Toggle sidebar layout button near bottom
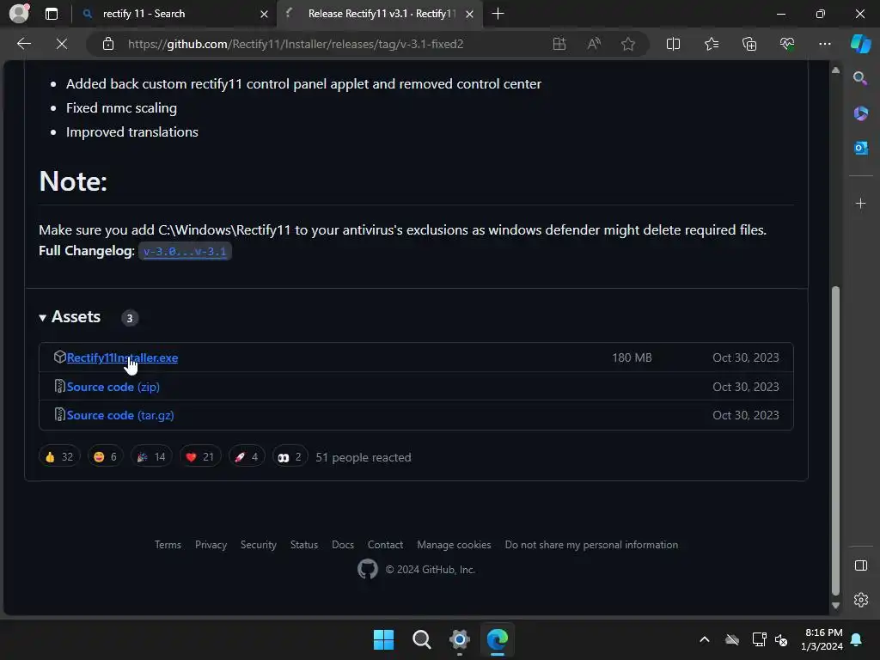Image resolution: width=880 pixels, height=660 pixels. coord(860,565)
